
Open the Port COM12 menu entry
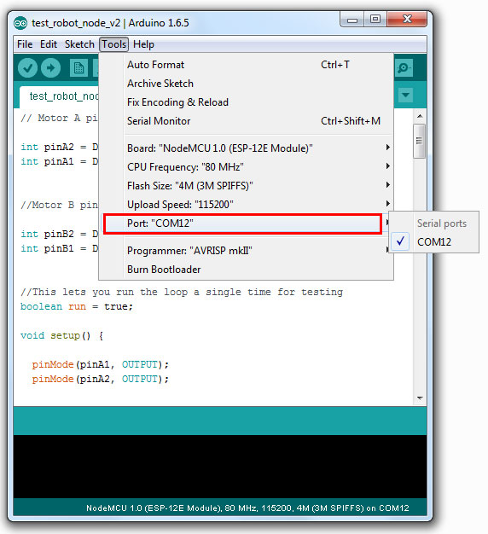[242, 223]
